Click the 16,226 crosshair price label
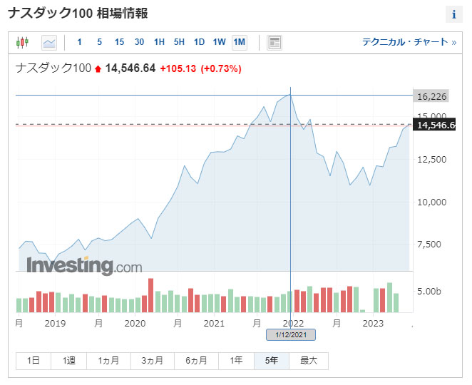The width and height of the screenshot is (472, 385). [x=430, y=96]
